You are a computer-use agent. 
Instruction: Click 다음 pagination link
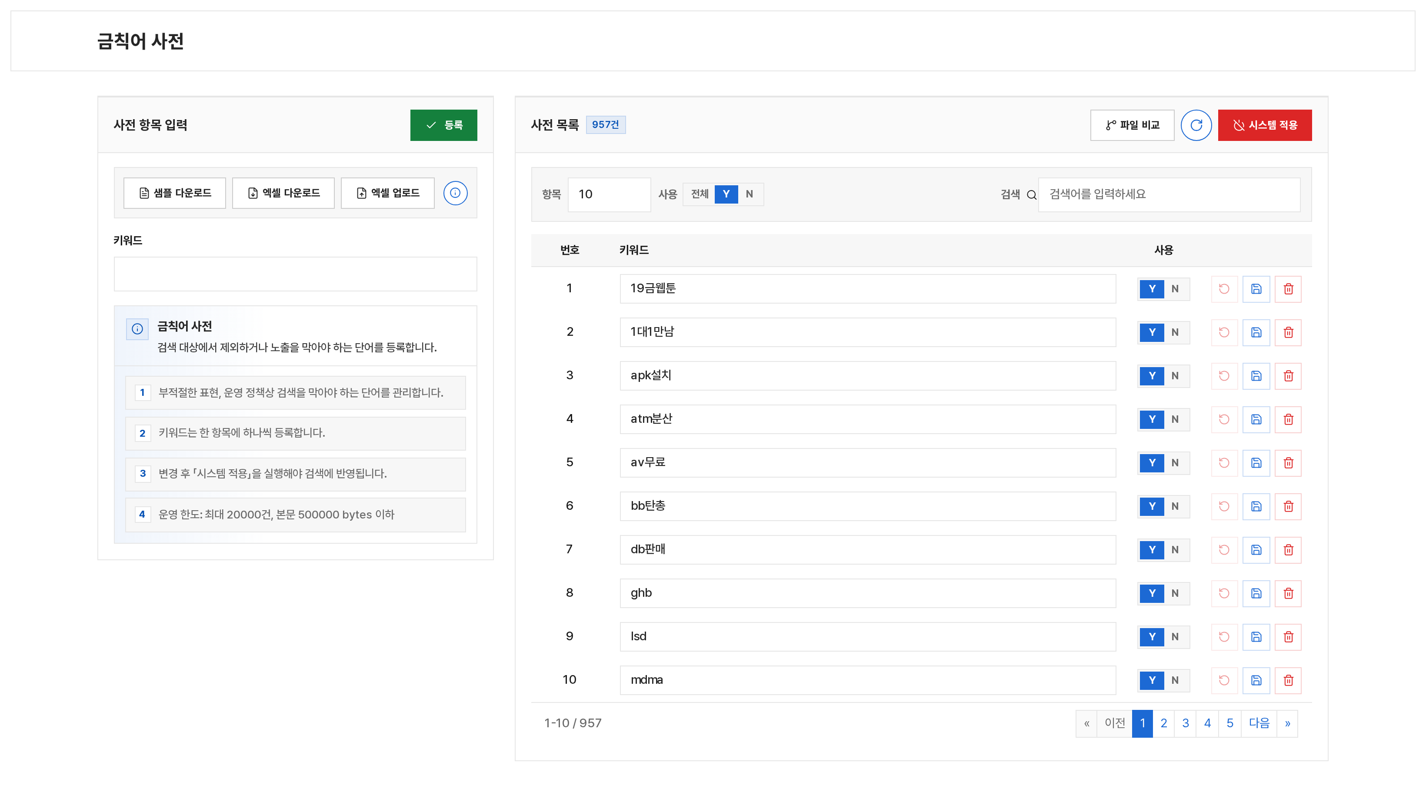(1259, 723)
